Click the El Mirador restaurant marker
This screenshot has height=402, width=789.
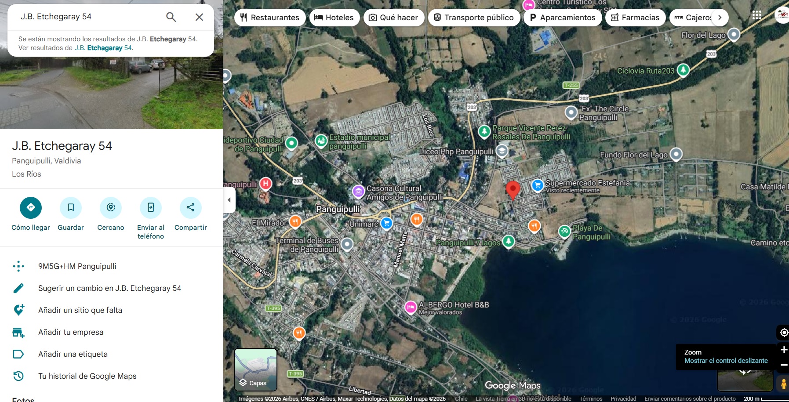[x=295, y=221]
